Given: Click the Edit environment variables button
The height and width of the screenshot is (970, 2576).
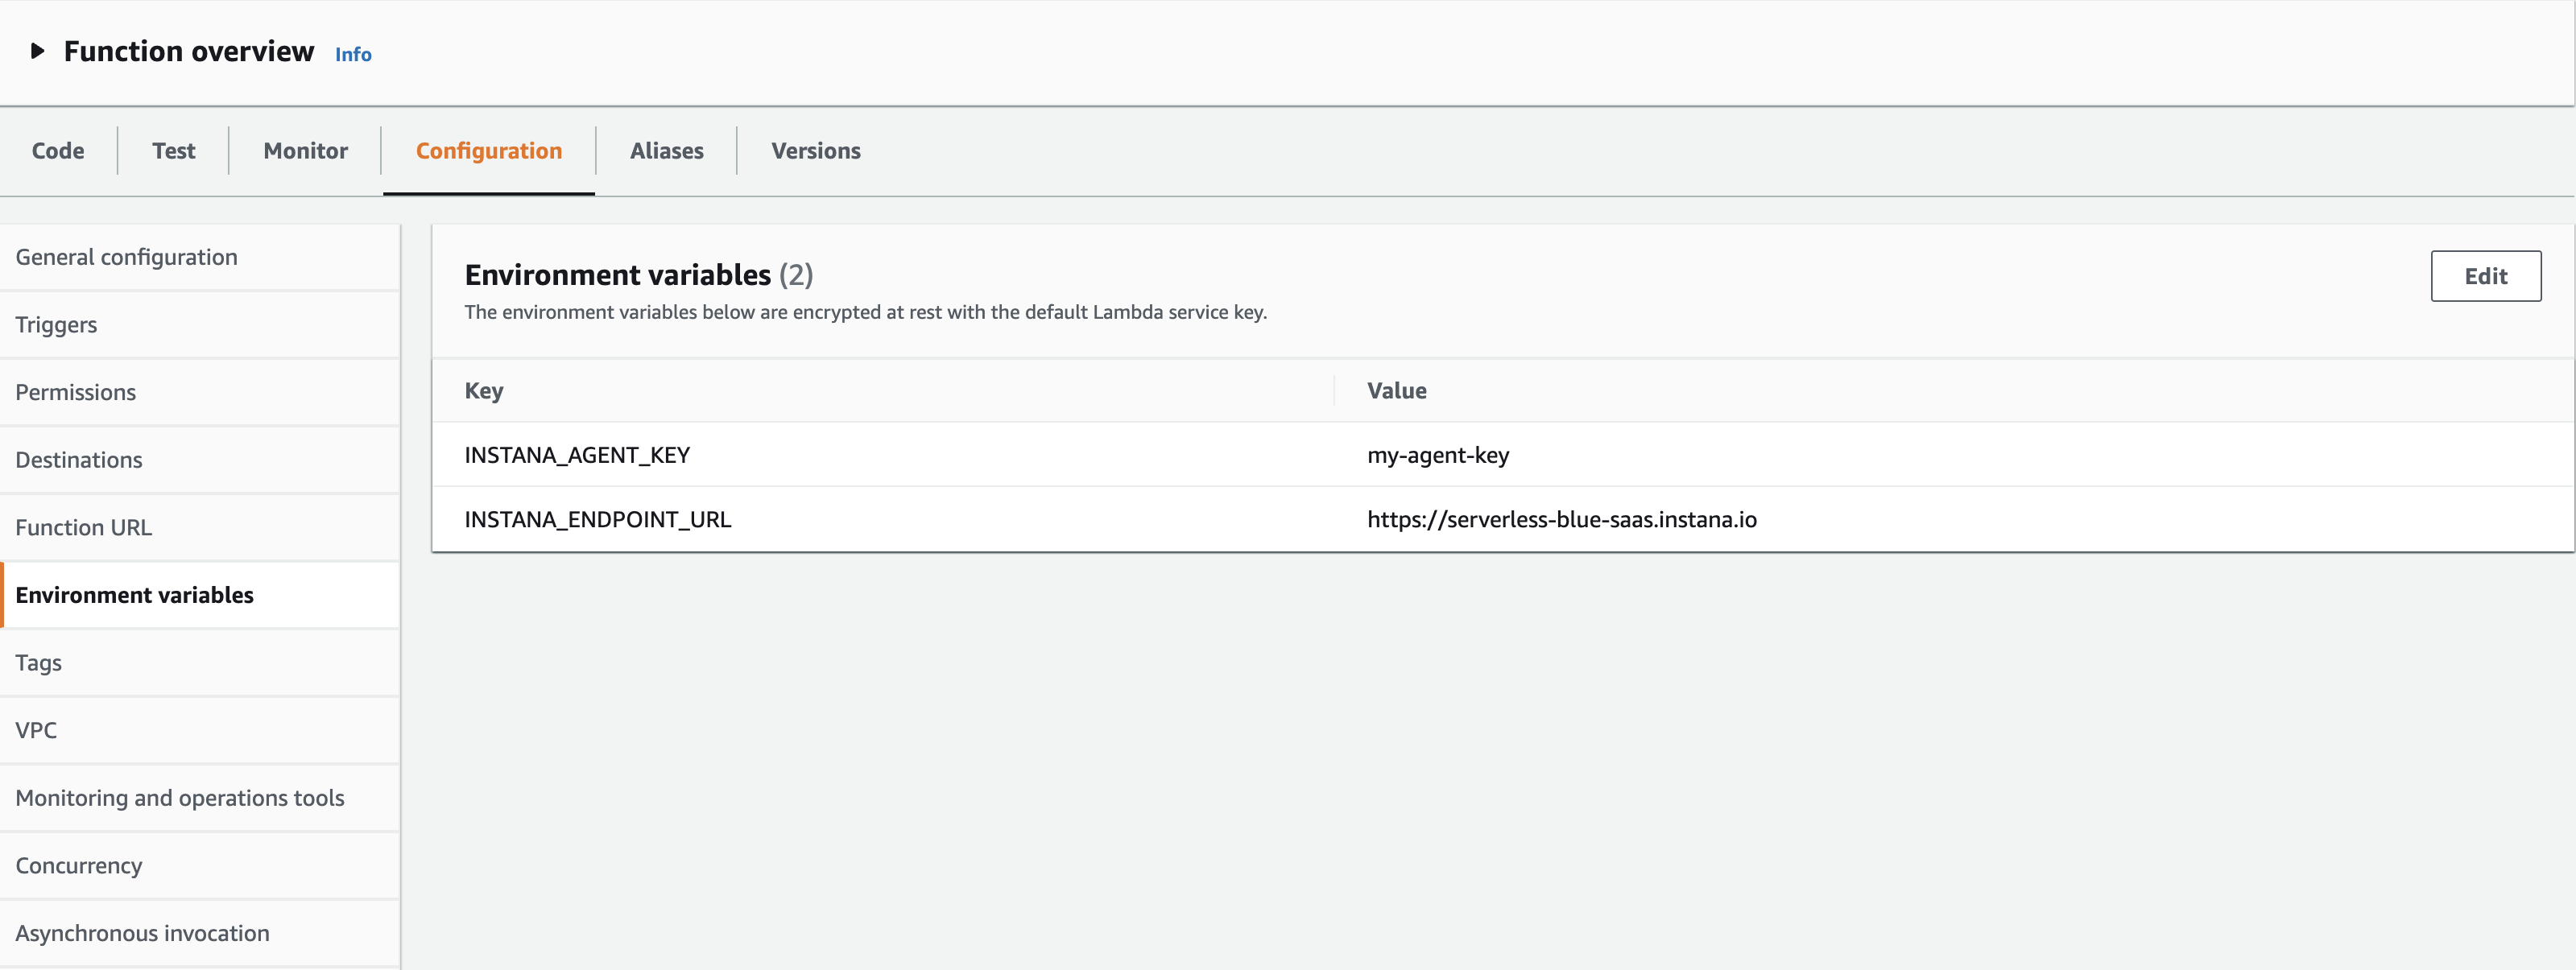Looking at the screenshot, I should pos(2486,275).
